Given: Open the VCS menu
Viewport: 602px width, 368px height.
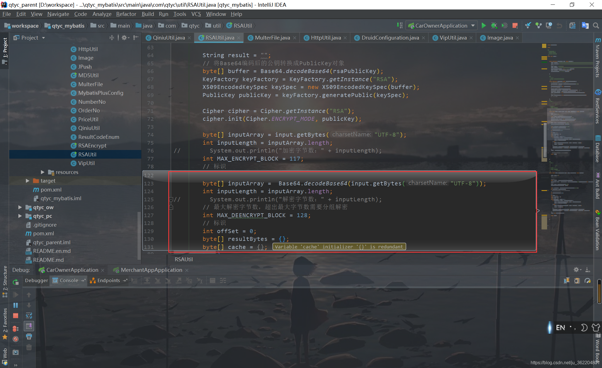Looking at the screenshot, I should 196,14.
